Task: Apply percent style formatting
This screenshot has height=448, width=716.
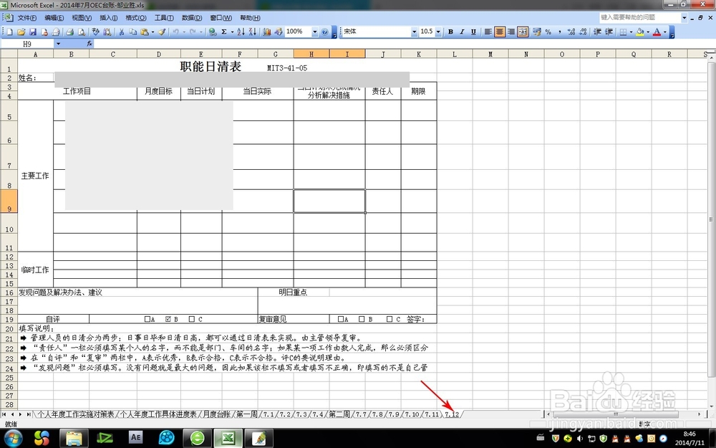Action: pos(548,32)
